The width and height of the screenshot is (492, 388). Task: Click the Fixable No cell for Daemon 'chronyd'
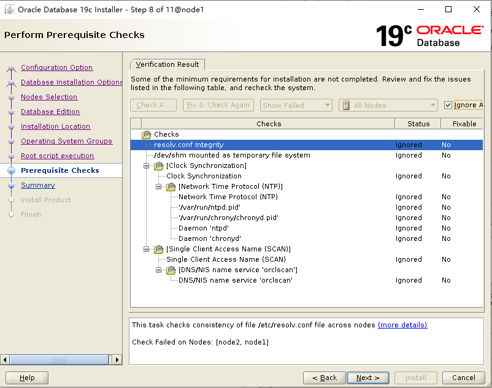(446, 238)
